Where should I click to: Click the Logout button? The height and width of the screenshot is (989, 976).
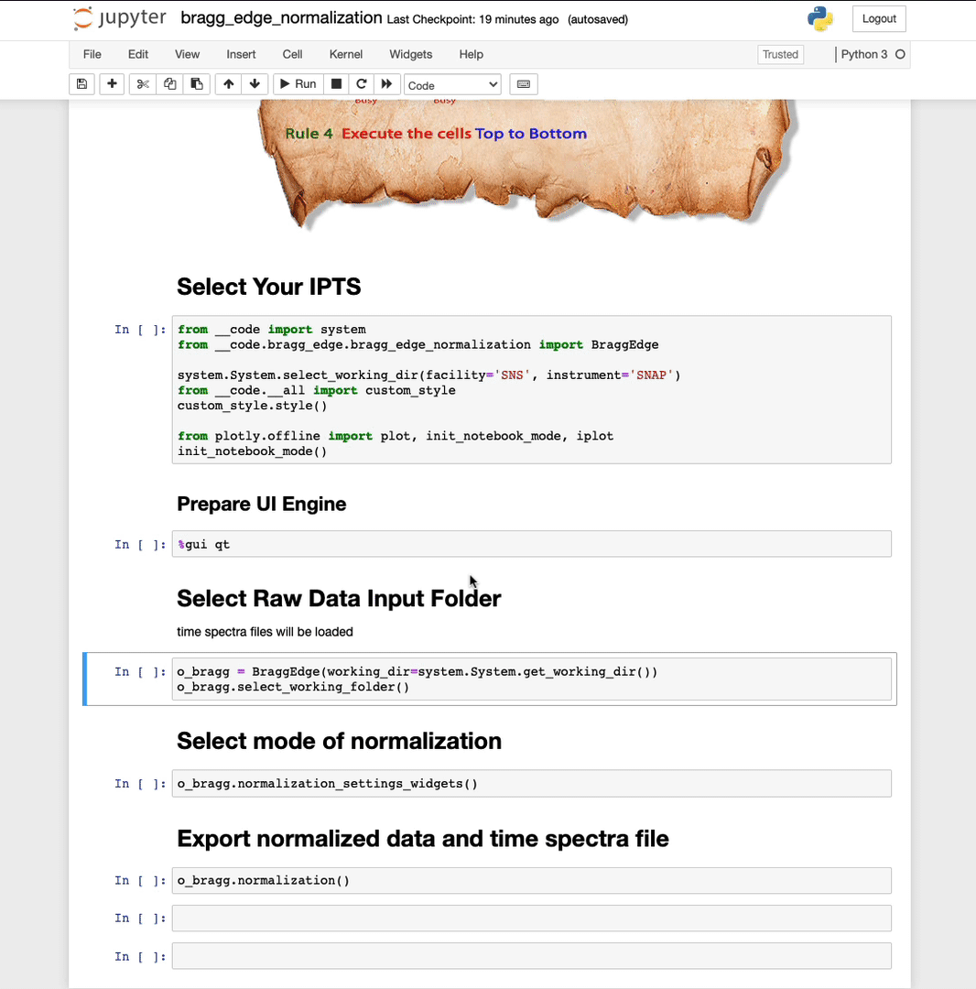(878, 18)
